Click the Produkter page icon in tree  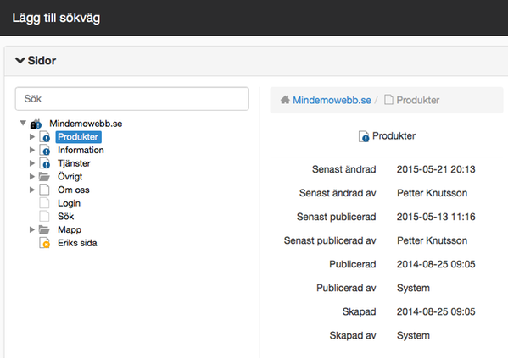click(45, 137)
